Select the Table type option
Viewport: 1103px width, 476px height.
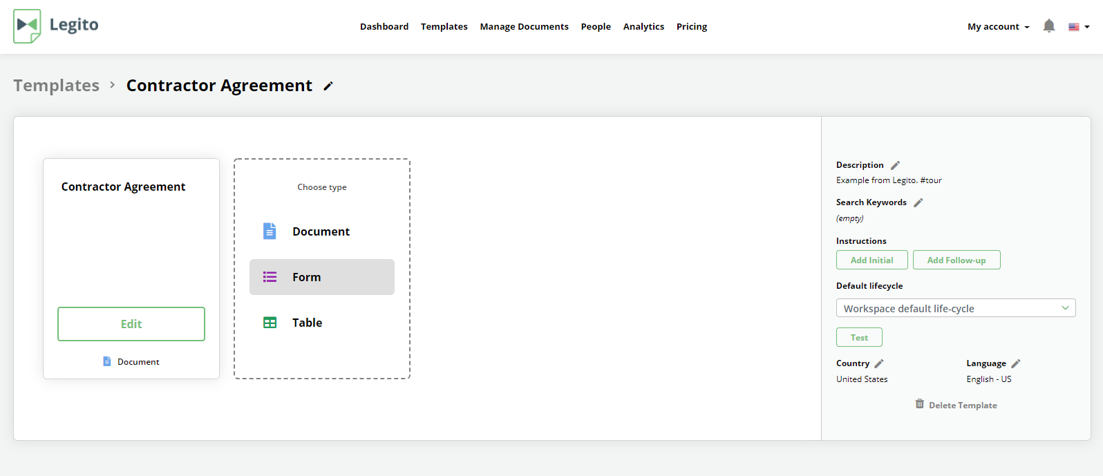[x=322, y=323]
